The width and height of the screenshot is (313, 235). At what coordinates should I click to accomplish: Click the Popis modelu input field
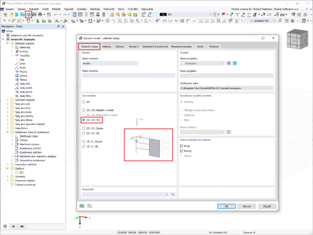click(x=129, y=75)
